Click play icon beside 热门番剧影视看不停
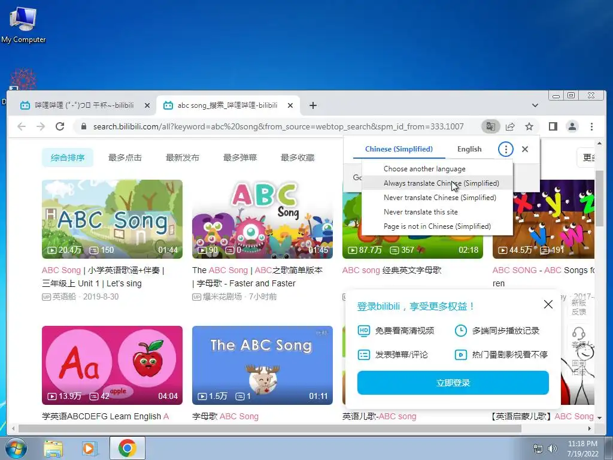 [x=460, y=355]
